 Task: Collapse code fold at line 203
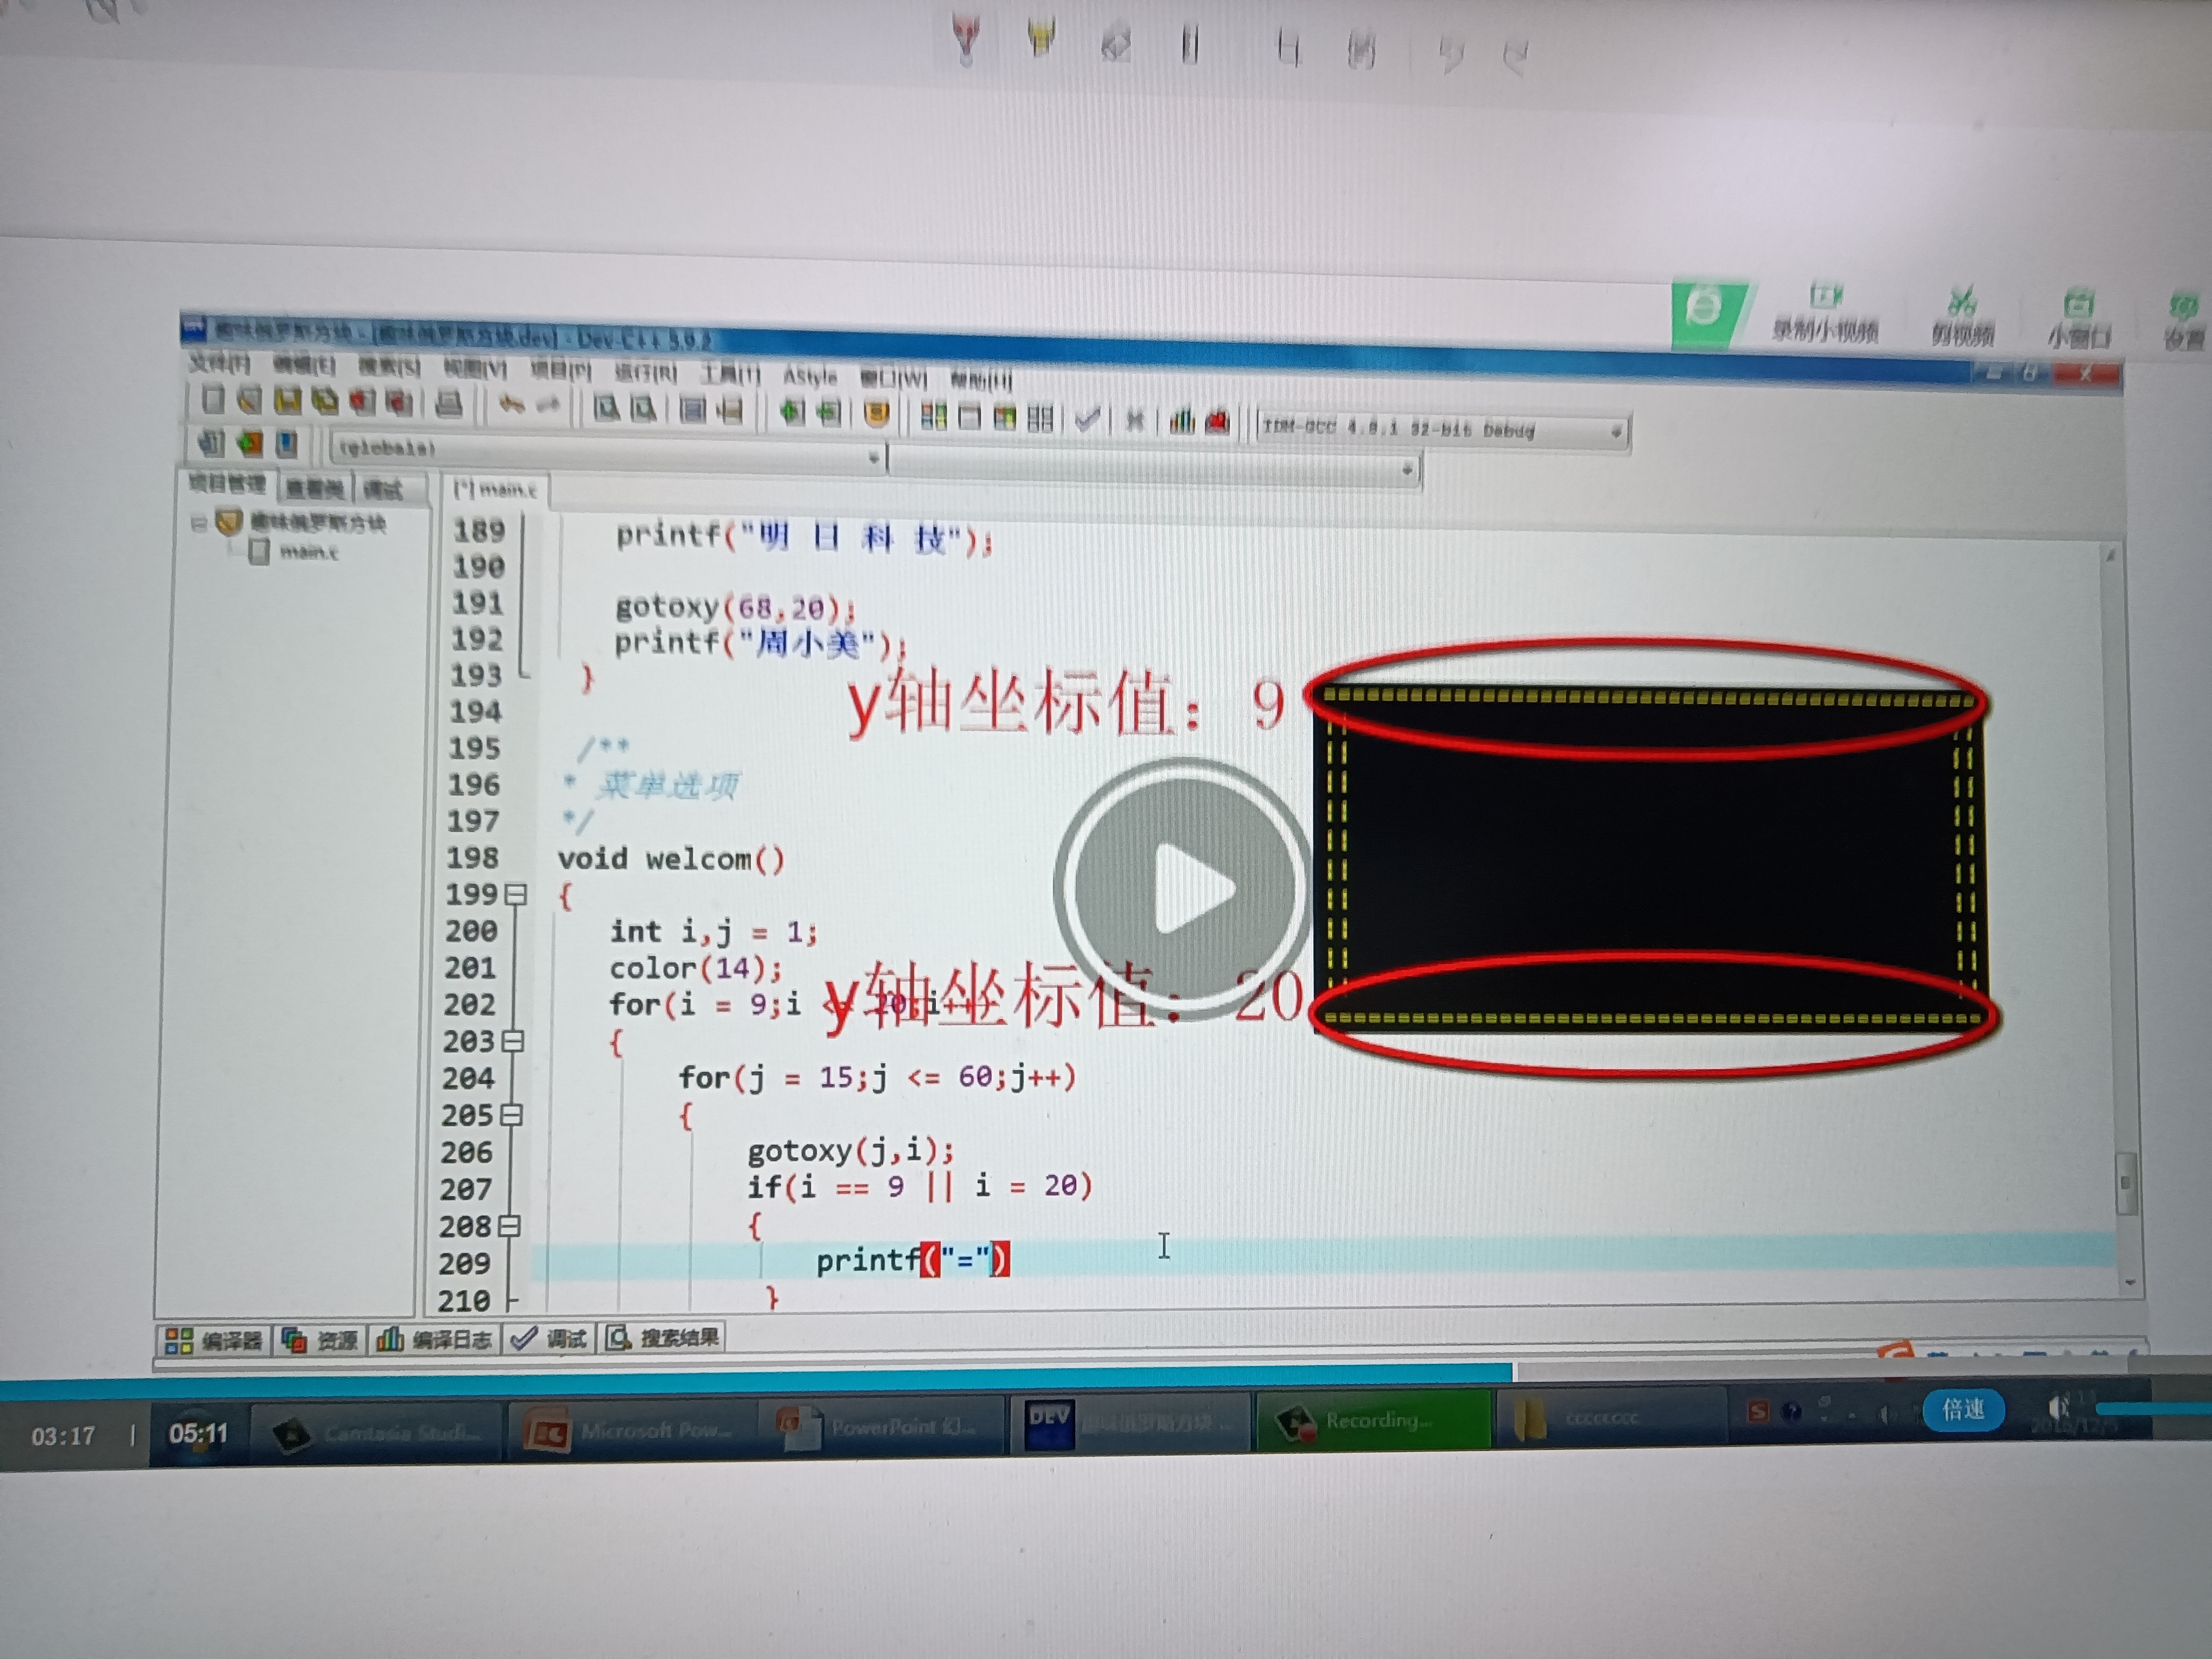(512, 1041)
